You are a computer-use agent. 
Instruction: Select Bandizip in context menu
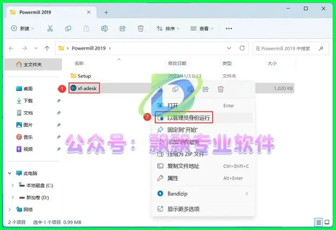pos(204,194)
